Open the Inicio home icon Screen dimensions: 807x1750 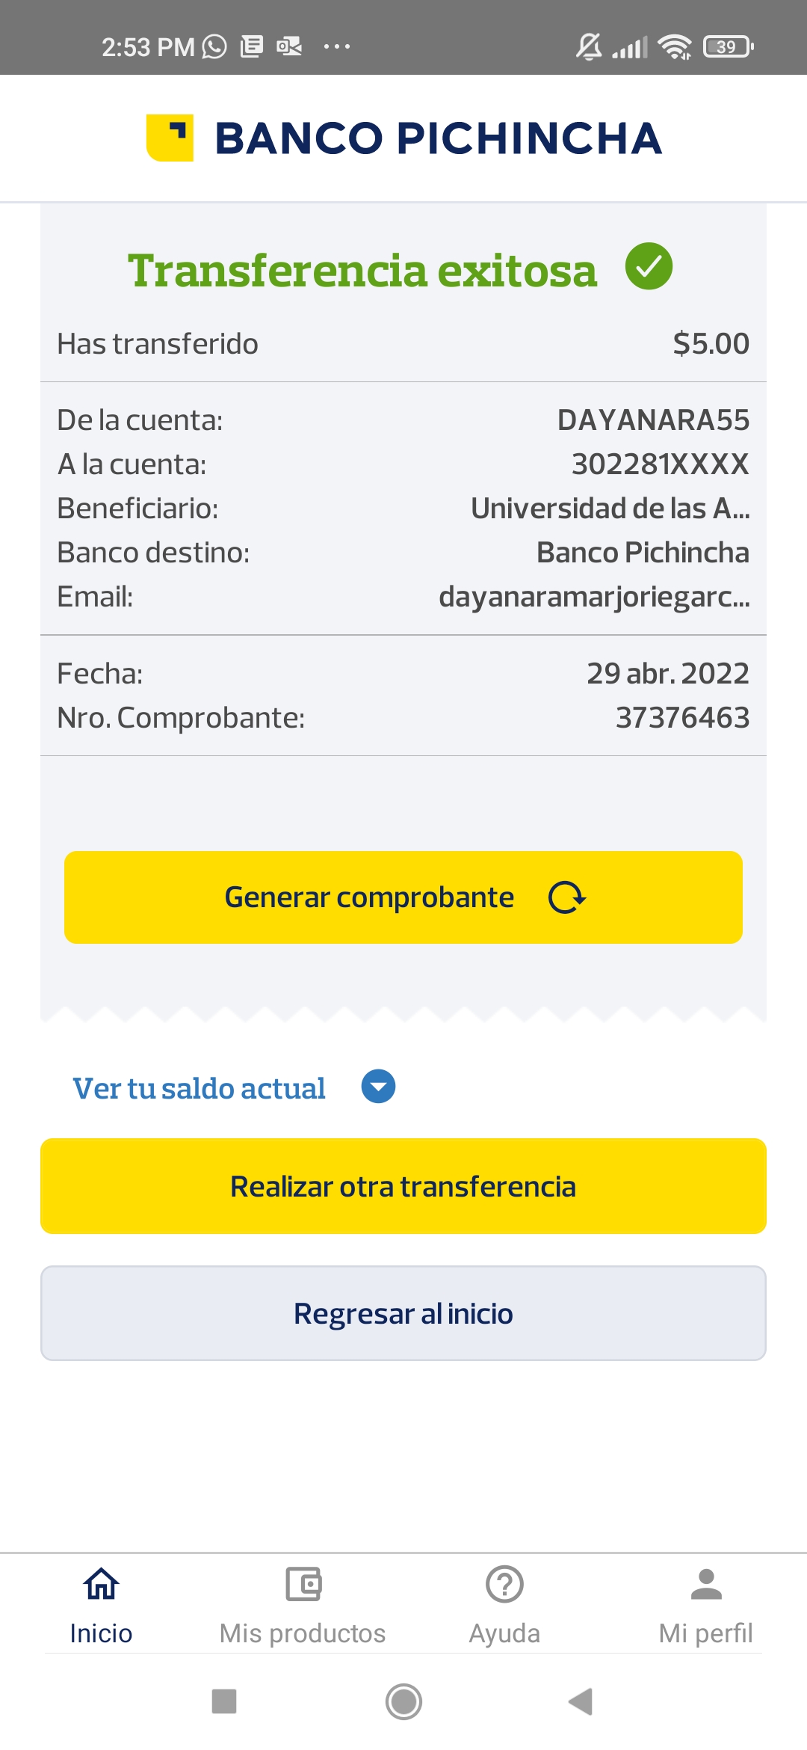(x=101, y=1584)
